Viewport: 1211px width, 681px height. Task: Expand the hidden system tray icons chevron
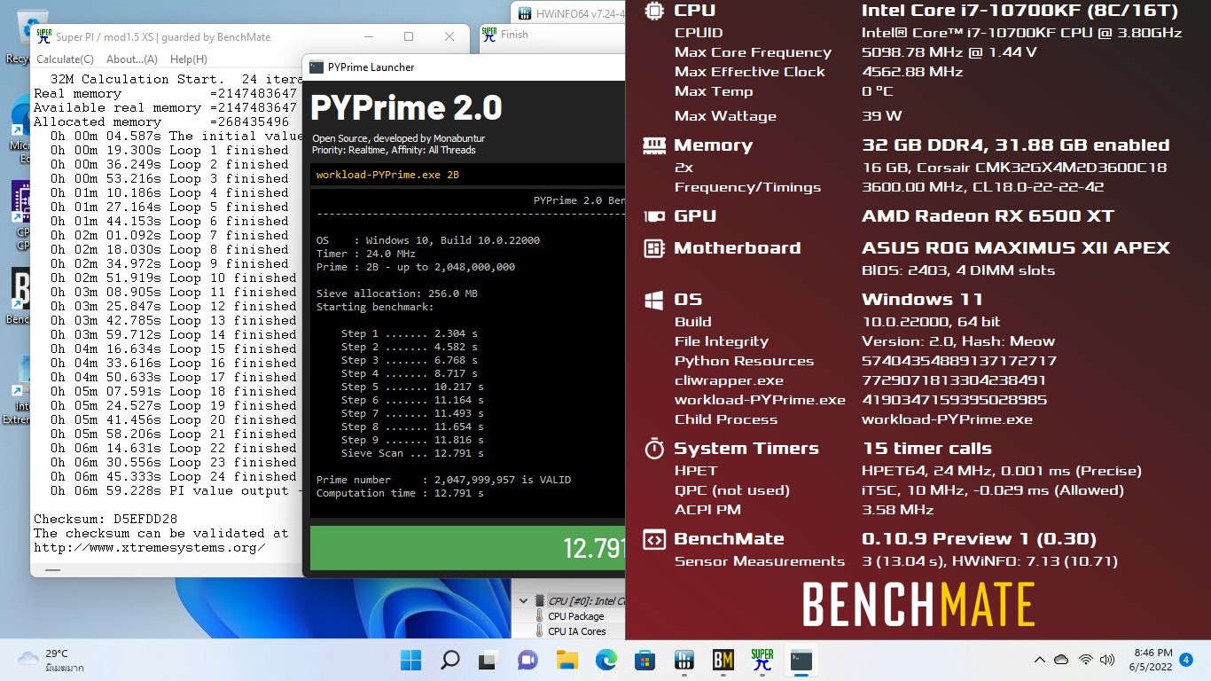coord(1040,660)
